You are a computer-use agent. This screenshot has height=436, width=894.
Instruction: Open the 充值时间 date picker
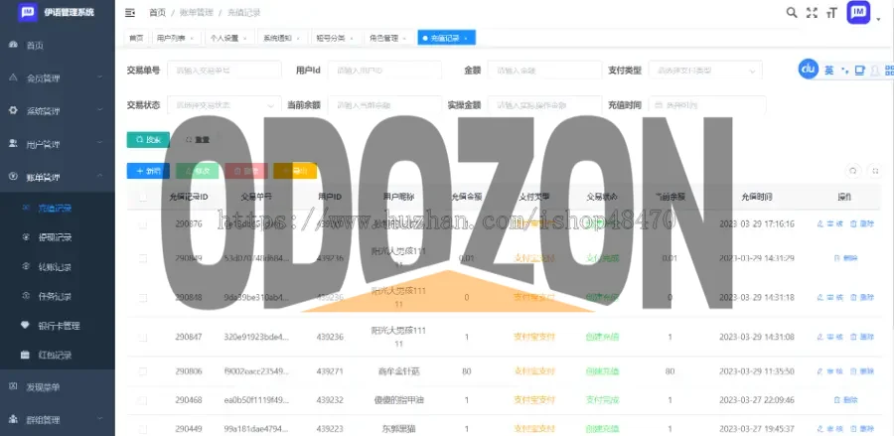(707, 105)
